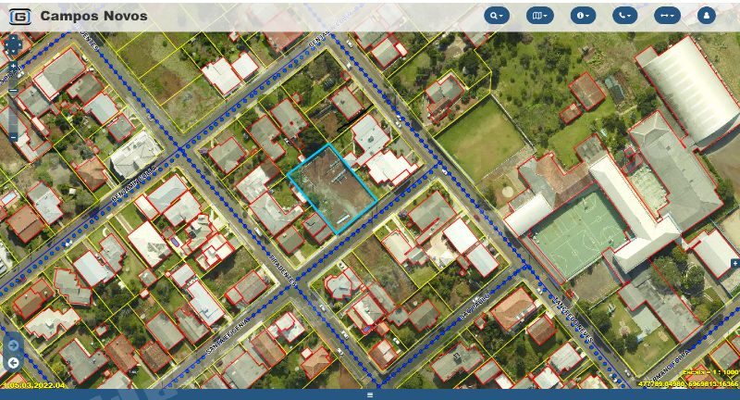Click the user account icon

(706, 16)
